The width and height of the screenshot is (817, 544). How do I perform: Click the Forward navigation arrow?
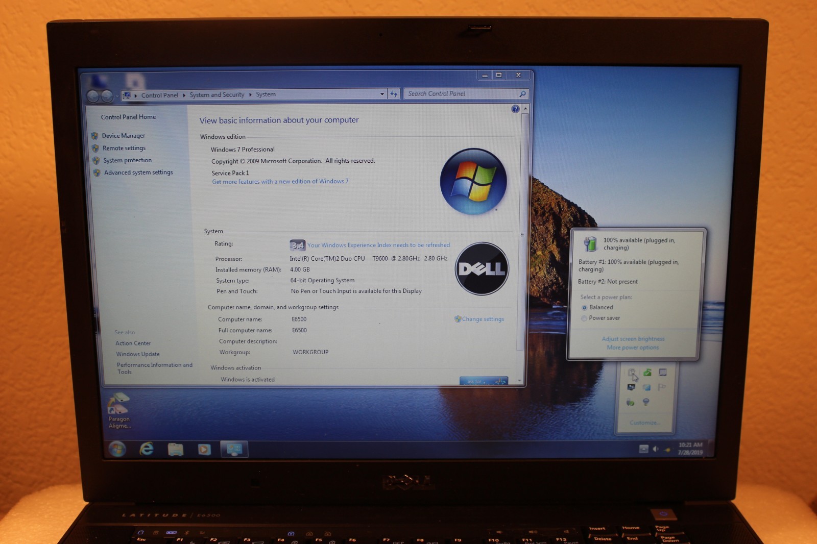[107, 95]
